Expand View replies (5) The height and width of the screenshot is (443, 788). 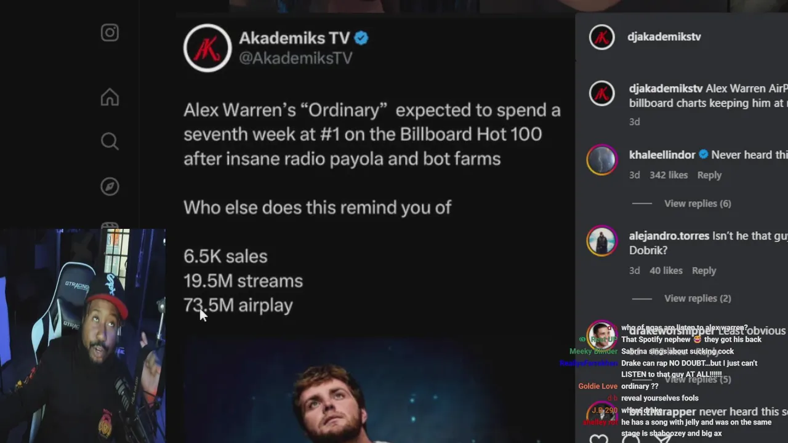698,379
